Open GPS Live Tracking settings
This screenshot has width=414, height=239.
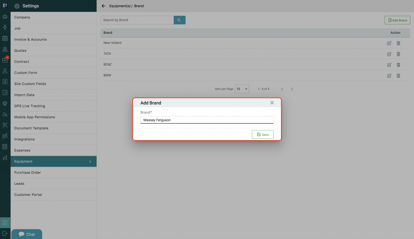[x=54, y=106]
